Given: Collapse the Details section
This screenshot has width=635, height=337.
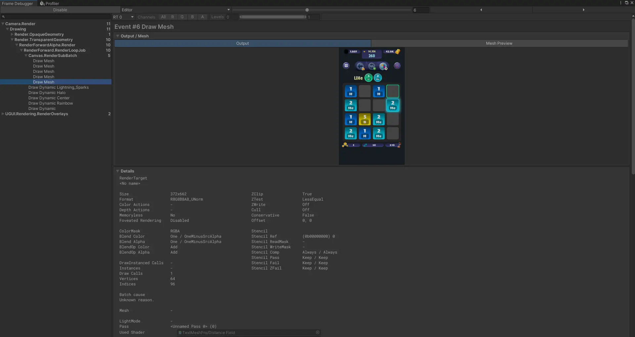Looking at the screenshot, I should 117,171.
